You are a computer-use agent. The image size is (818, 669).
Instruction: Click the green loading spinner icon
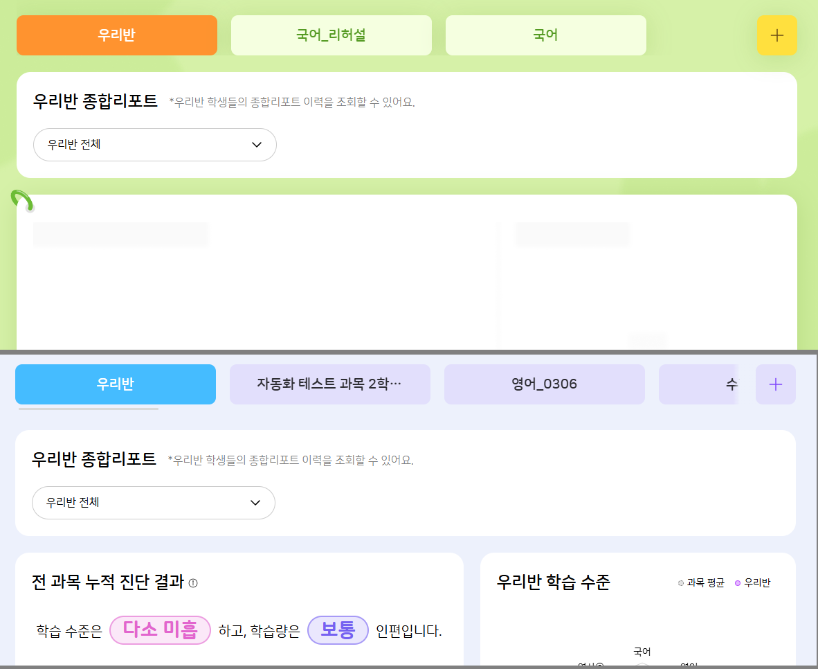22,201
